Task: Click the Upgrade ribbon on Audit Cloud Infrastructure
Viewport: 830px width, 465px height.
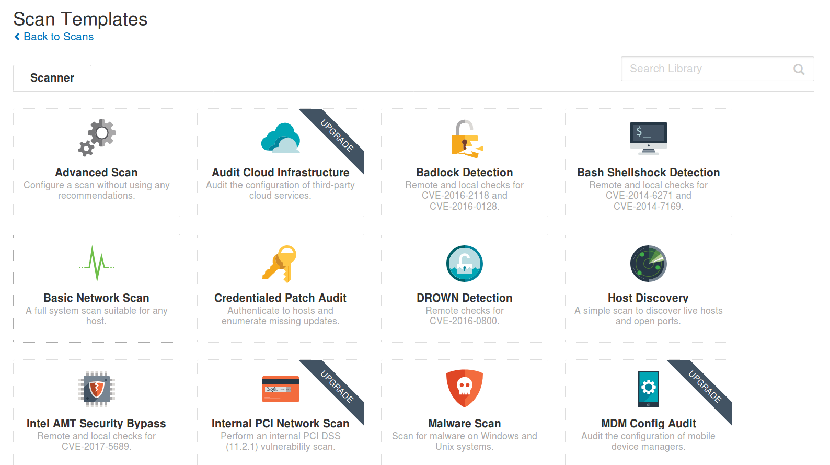Action: point(337,135)
